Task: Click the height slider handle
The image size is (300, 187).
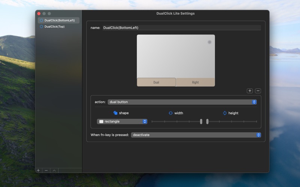Action: coord(207,121)
